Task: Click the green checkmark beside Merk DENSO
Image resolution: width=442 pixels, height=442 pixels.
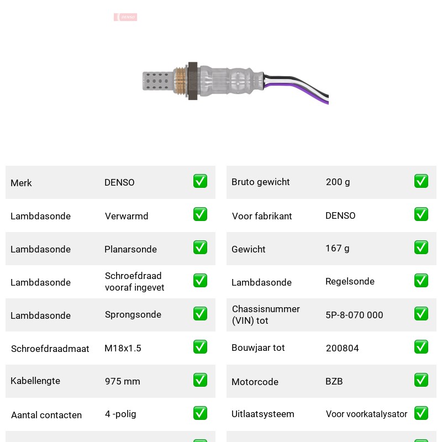Action: tap(200, 181)
